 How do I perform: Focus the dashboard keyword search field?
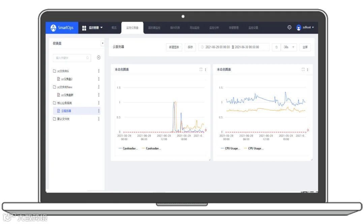[72, 58]
